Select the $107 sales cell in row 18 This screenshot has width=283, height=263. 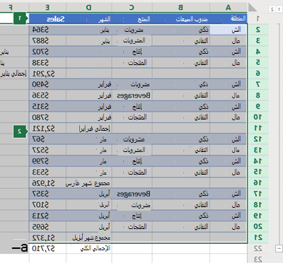(x=48, y=205)
